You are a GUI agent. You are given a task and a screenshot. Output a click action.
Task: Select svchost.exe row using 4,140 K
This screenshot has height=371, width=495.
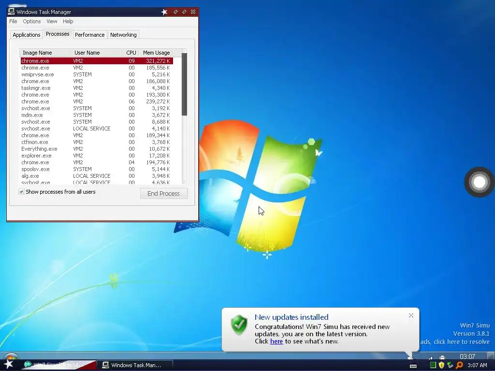(x=97, y=128)
